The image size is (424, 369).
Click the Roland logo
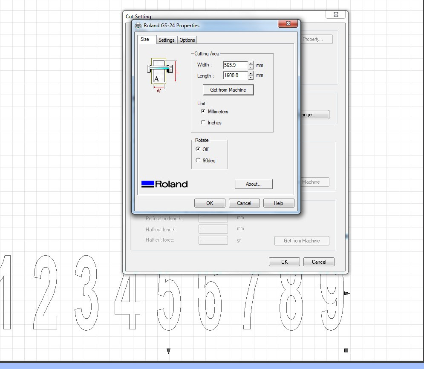point(164,184)
